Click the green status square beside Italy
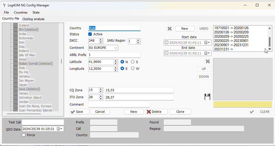This screenshot has width=275, height=146. [16, 68]
